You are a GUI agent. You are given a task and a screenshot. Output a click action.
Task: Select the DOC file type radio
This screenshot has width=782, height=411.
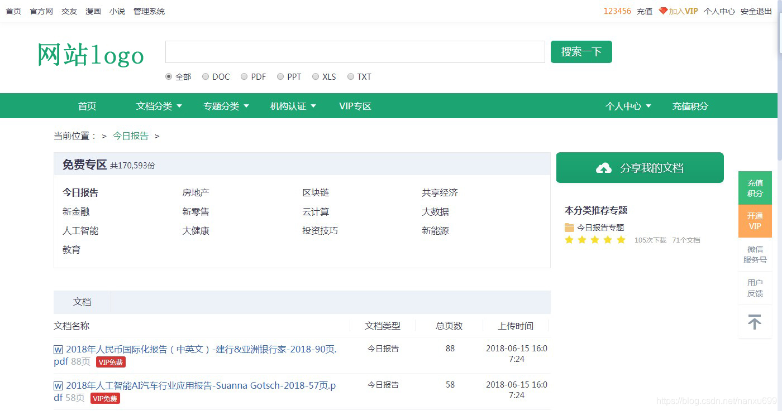pyautogui.click(x=206, y=76)
